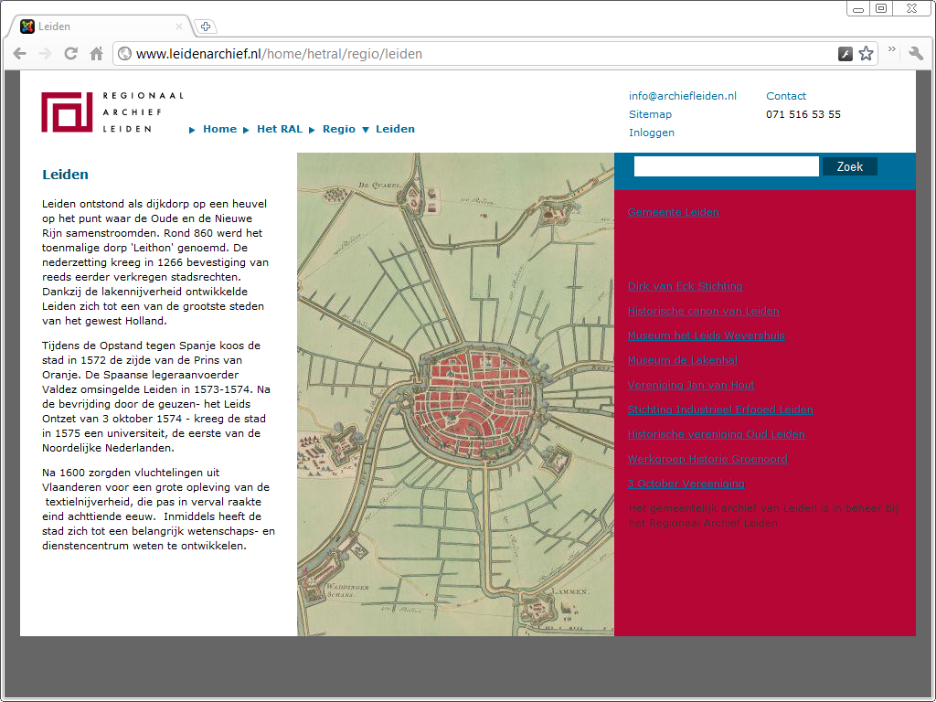Open Historische vereniging Oud Leiden link
Screen dimensions: 936x702
tap(716, 434)
